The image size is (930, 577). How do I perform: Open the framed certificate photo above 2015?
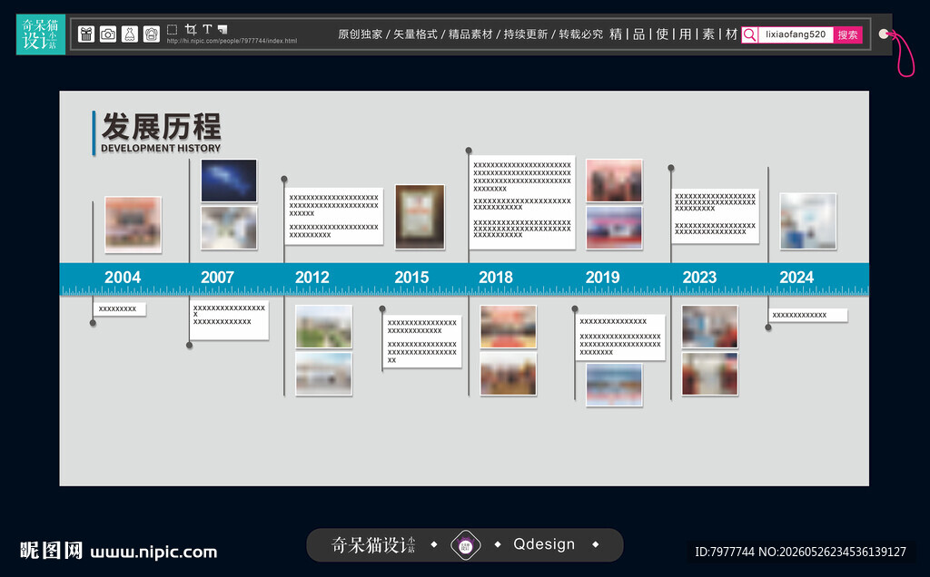(x=420, y=217)
